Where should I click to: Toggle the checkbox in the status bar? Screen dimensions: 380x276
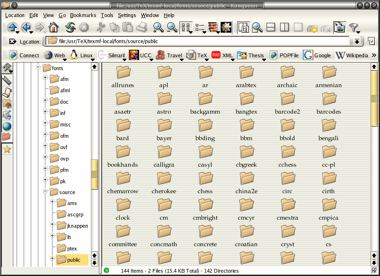coord(375,271)
